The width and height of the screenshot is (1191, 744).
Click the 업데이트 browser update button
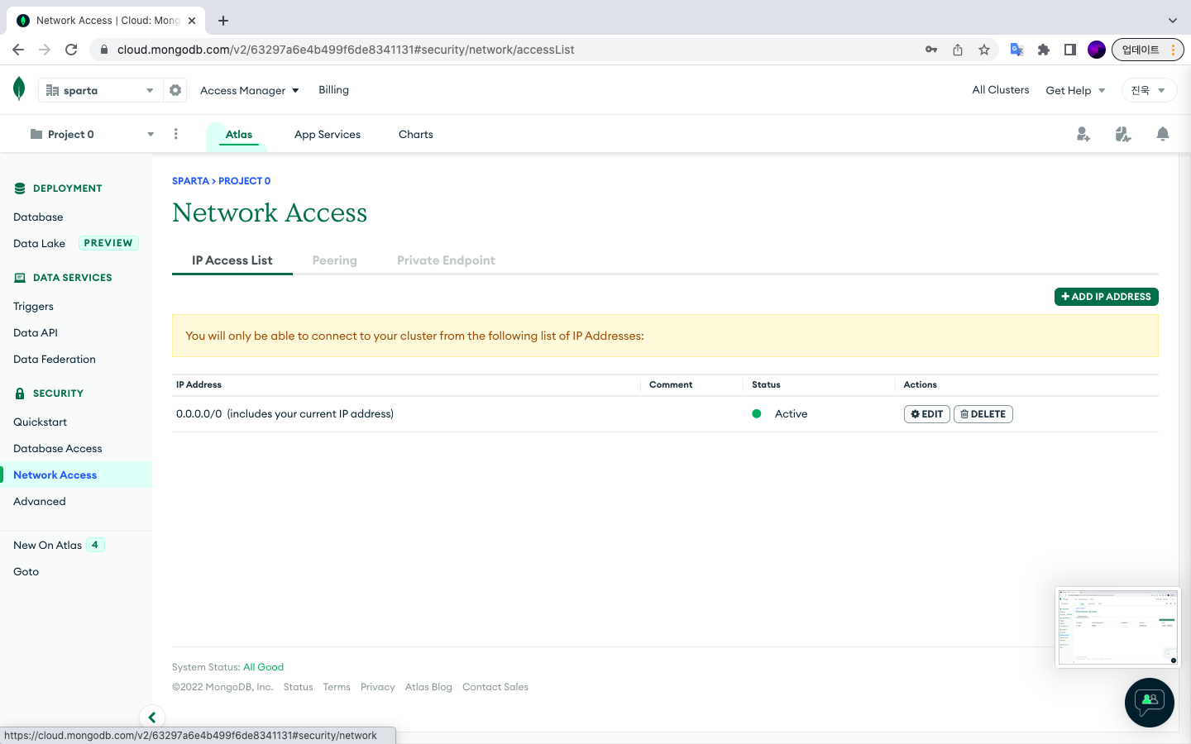(x=1148, y=50)
